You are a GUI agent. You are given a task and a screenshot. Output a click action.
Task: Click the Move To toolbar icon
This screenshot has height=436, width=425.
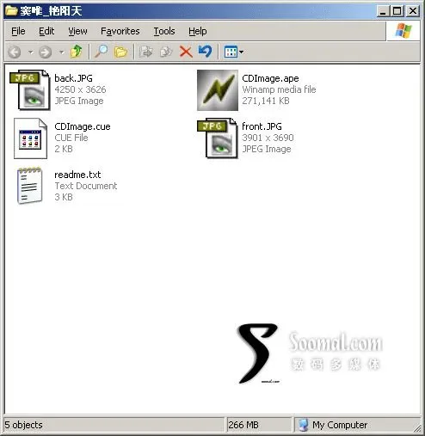[146, 52]
